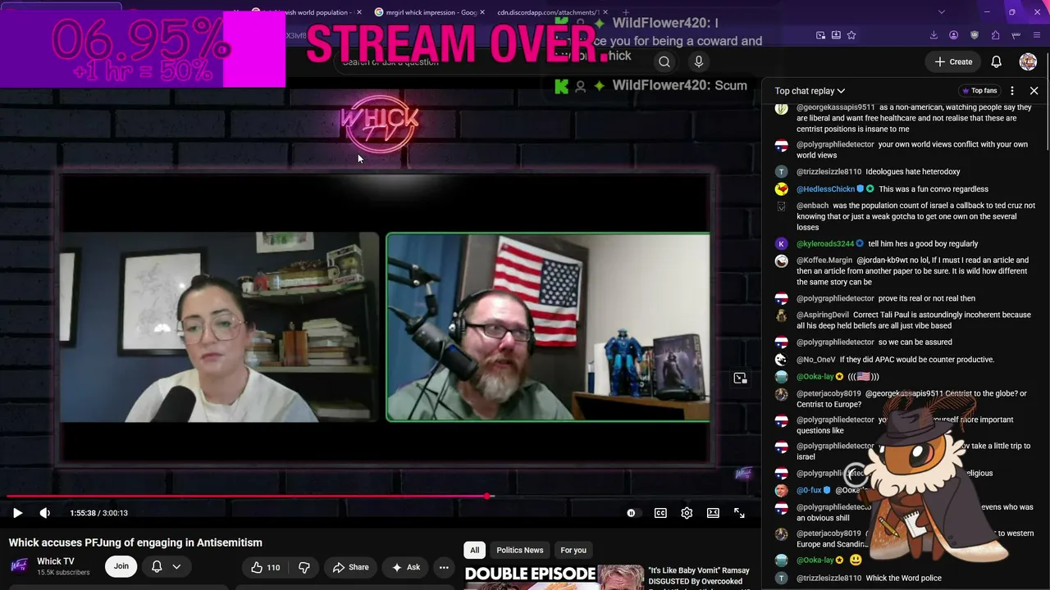1050x590 pixels.
Task: Open the uBlock Origin shield extension
Action: 975,35
